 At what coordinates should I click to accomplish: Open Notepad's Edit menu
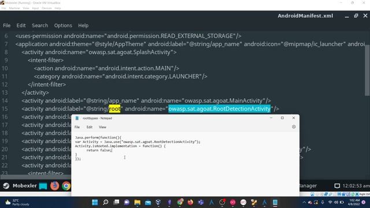pos(90,127)
